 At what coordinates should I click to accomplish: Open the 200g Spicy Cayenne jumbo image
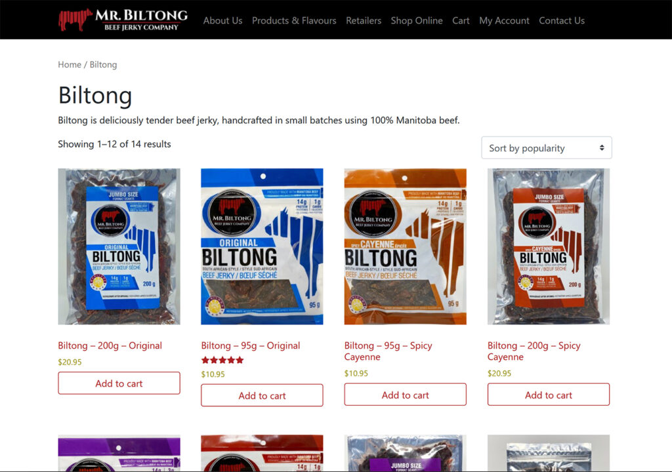coord(549,246)
